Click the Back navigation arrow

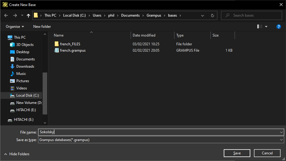(6, 15)
